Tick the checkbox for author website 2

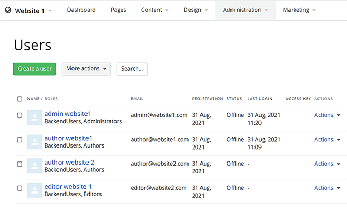click(20, 164)
